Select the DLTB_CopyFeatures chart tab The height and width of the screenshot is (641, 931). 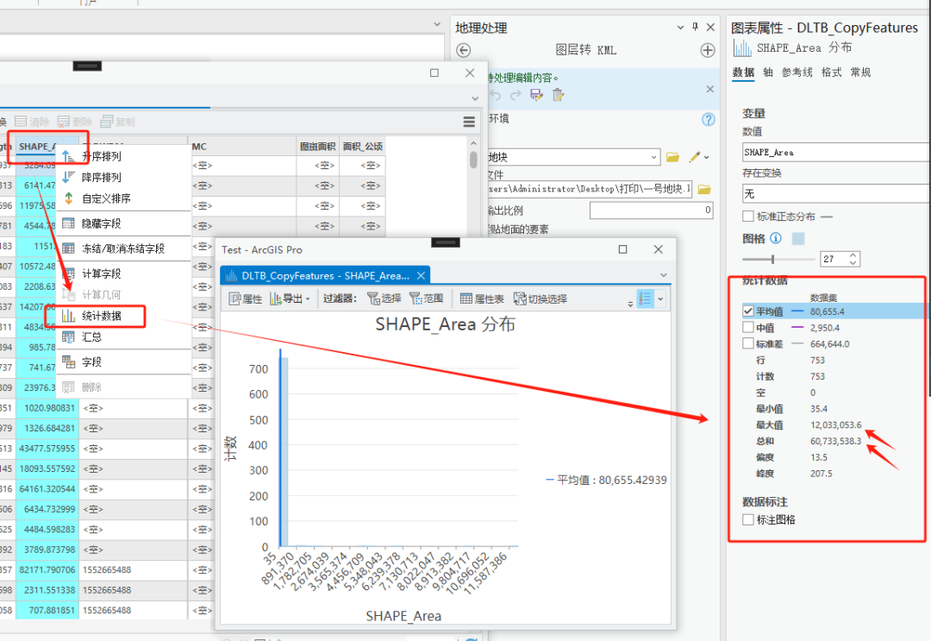(x=325, y=276)
